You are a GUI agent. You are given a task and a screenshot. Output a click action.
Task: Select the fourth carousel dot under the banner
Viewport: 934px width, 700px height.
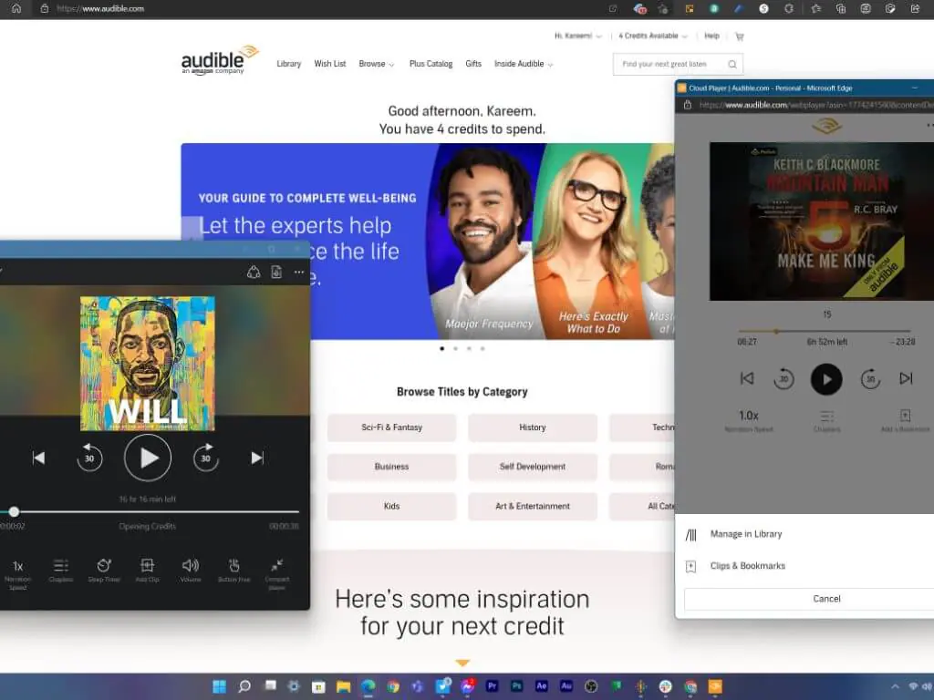483,349
